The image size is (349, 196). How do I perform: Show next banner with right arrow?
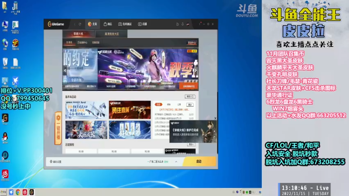[195, 71]
